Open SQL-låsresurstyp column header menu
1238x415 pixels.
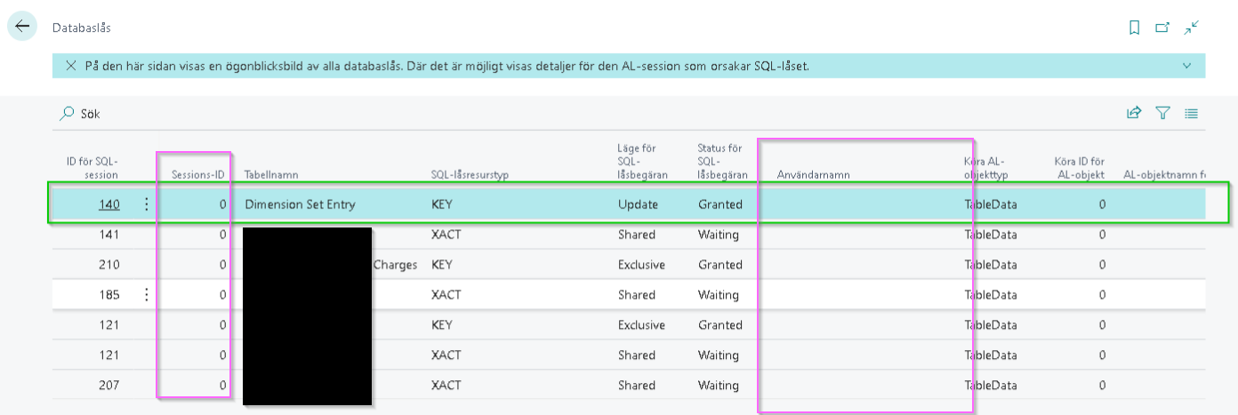click(x=469, y=175)
